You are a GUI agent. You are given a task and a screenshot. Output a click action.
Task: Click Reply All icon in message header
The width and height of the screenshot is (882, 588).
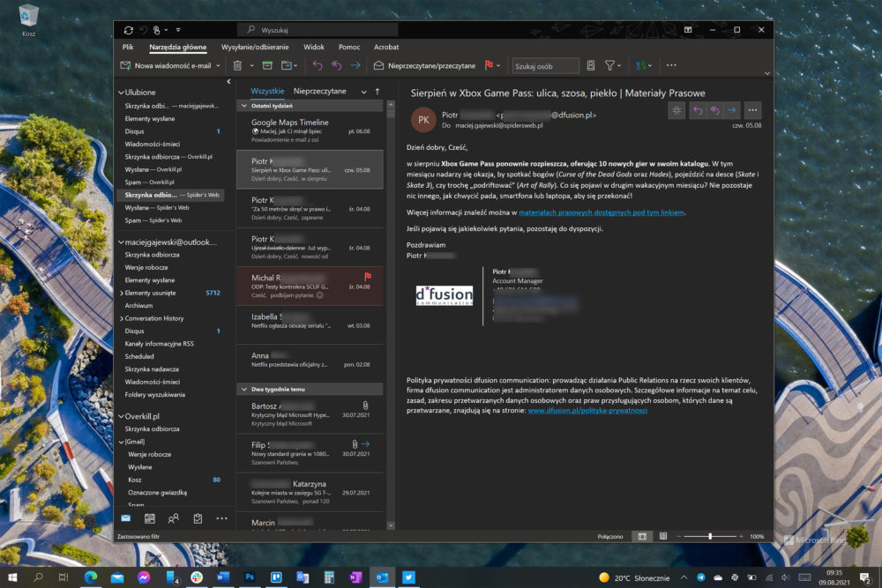[714, 110]
